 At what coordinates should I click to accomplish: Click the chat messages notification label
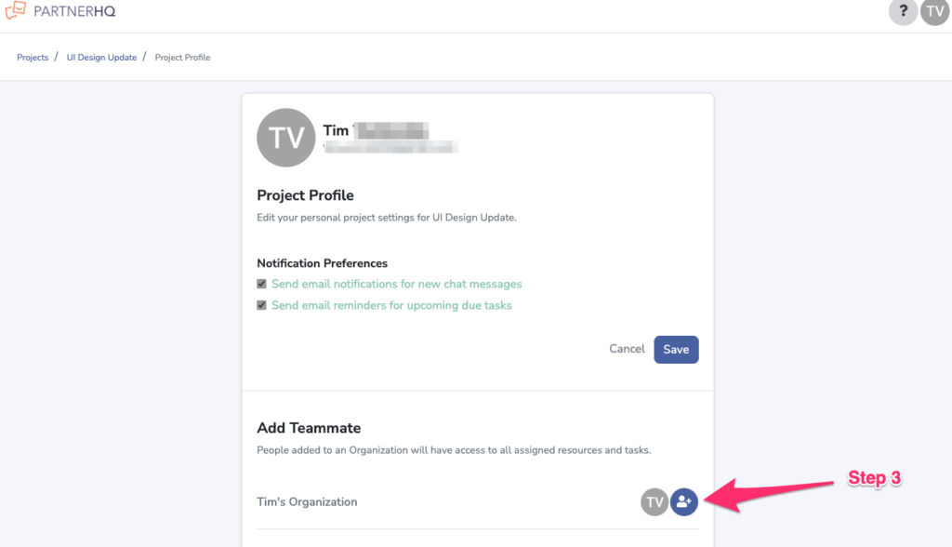(396, 284)
